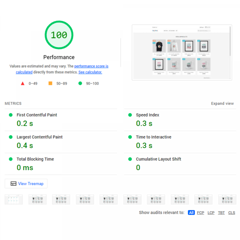Screen dimensions: 240x240
Task: Select the Time to Interactive label
Action: coord(154,137)
